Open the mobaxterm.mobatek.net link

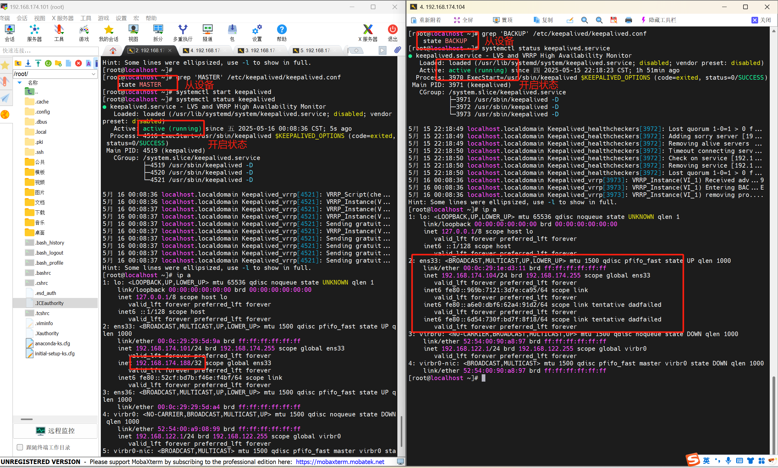[340, 462]
